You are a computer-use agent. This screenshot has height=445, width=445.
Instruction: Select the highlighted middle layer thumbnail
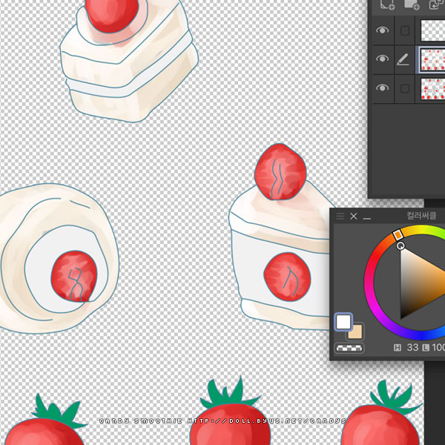pyautogui.click(x=432, y=59)
